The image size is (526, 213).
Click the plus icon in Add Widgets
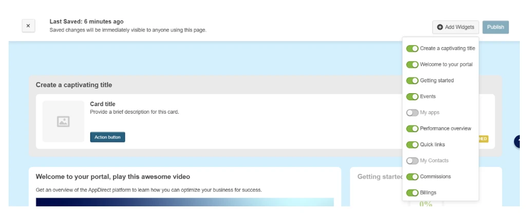point(440,27)
